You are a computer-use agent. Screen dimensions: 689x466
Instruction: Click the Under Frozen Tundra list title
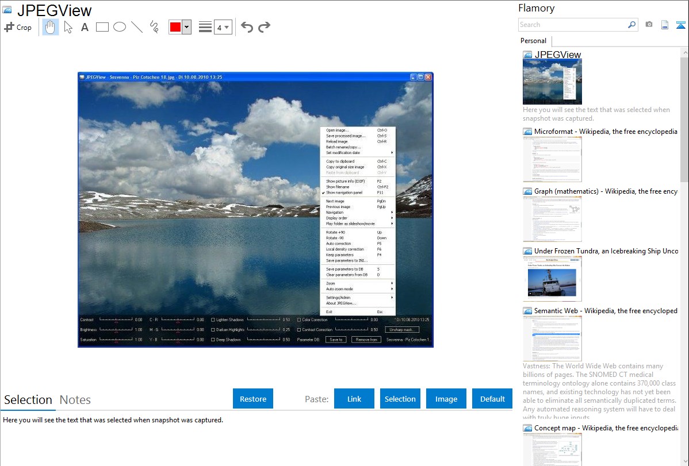pyautogui.click(x=606, y=251)
